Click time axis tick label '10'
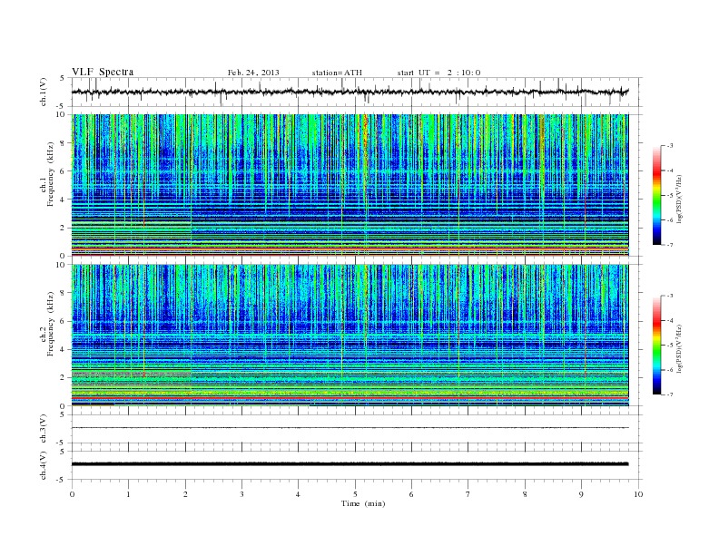 click(638, 494)
